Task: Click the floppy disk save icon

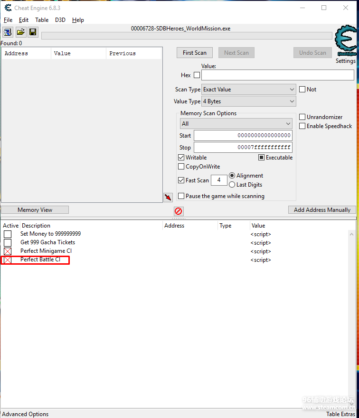Action: [33, 32]
